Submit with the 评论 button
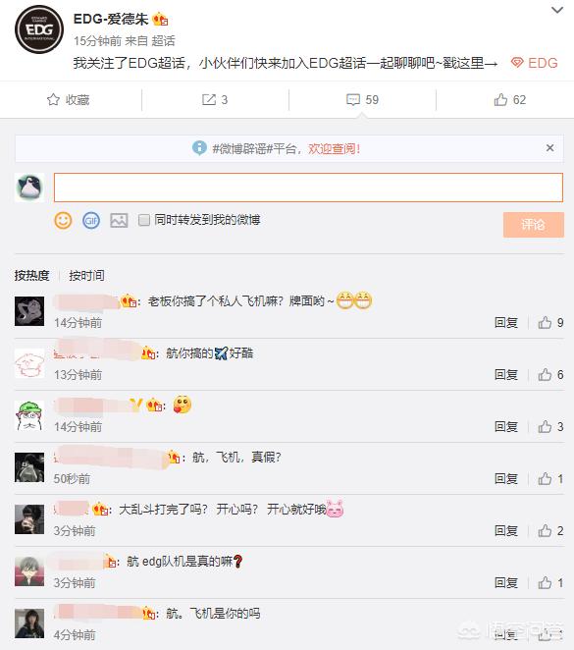Viewport: 574px width, 650px height. [534, 225]
